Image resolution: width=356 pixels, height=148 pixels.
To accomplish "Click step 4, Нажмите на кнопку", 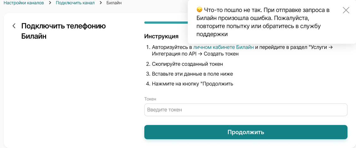I will 192,84.
